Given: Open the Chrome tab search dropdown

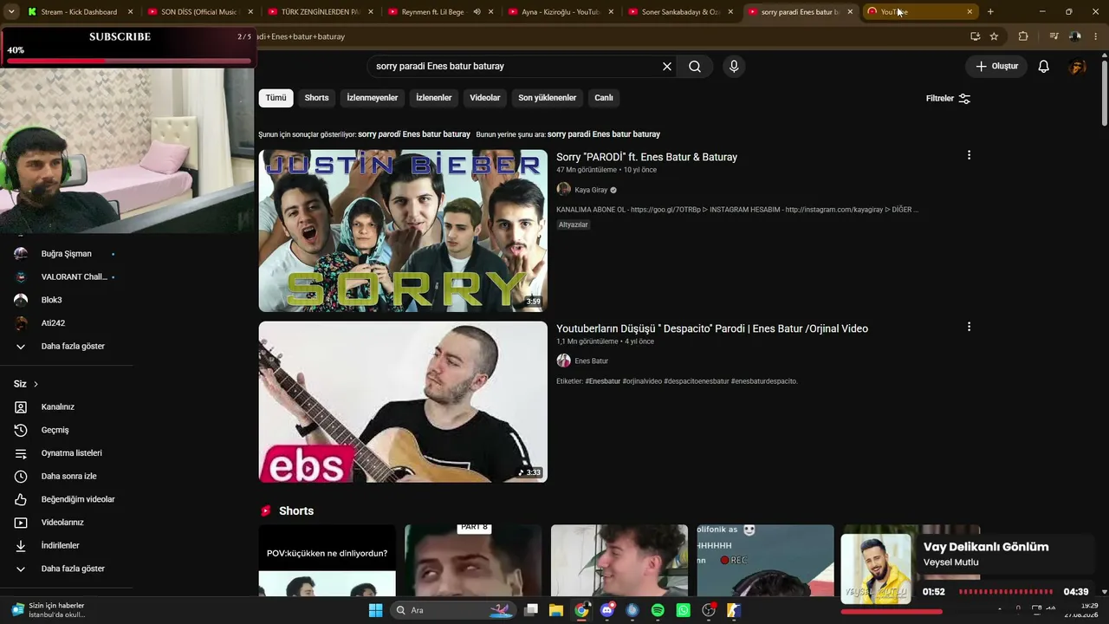Looking at the screenshot, I should tap(11, 12).
